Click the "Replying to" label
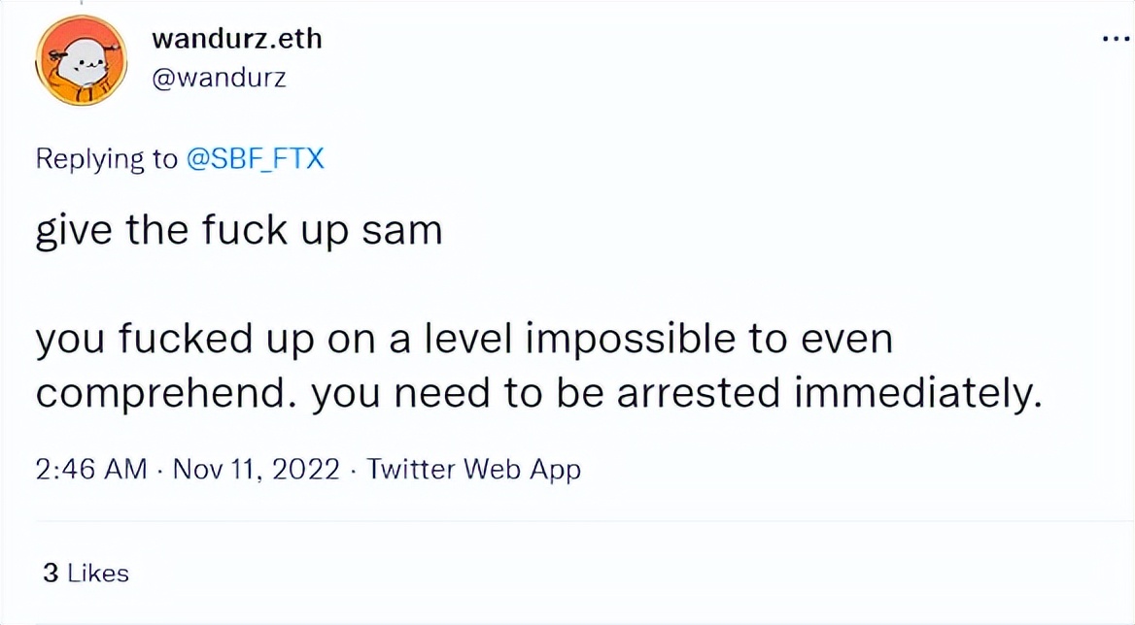Image resolution: width=1135 pixels, height=625 pixels. [x=107, y=158]
